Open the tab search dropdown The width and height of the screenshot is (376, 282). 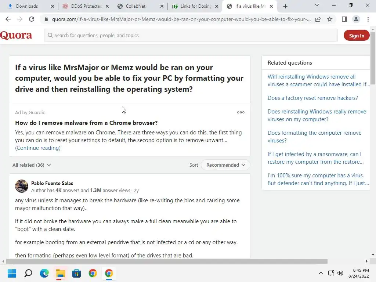point(317,5)
